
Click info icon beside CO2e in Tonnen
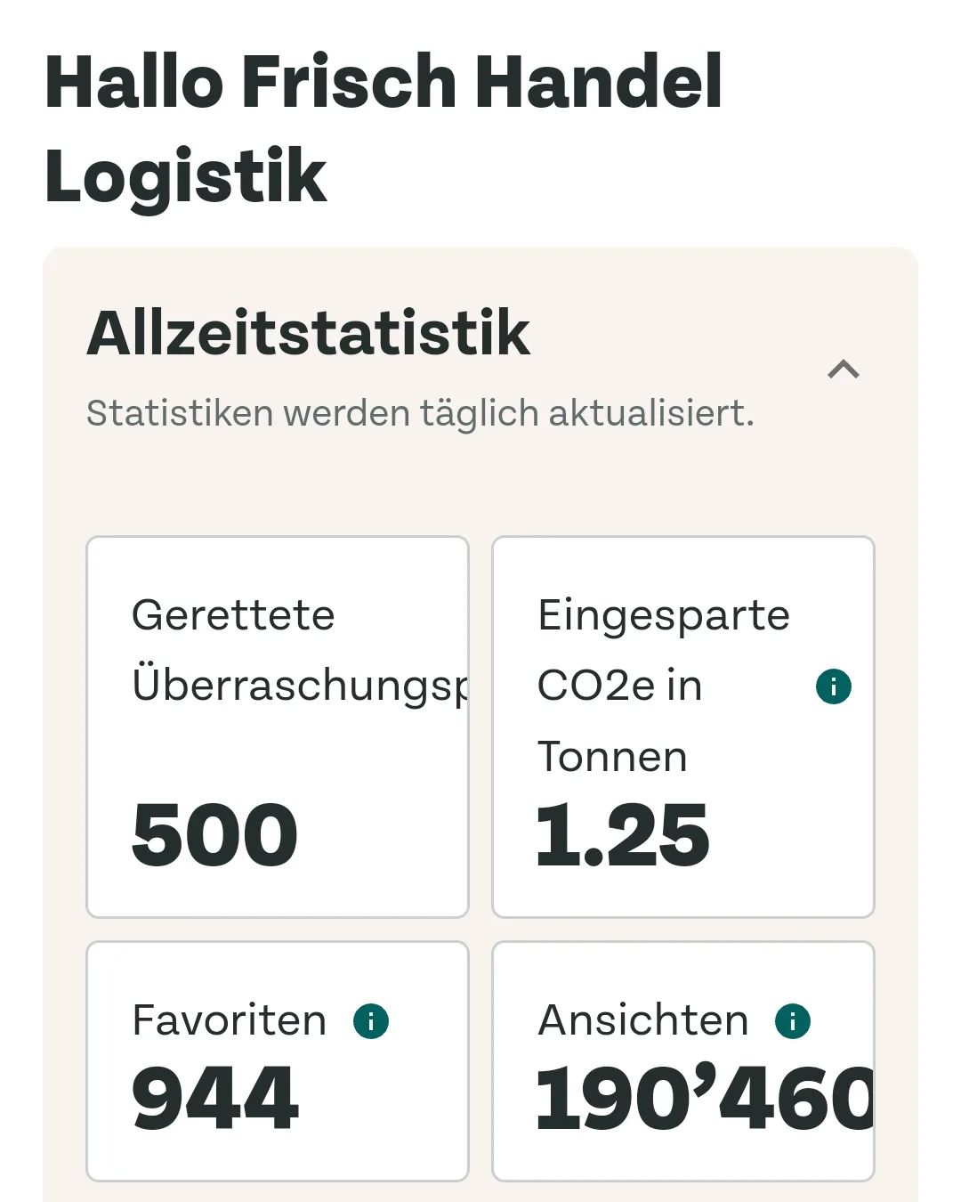coord(833,686)
